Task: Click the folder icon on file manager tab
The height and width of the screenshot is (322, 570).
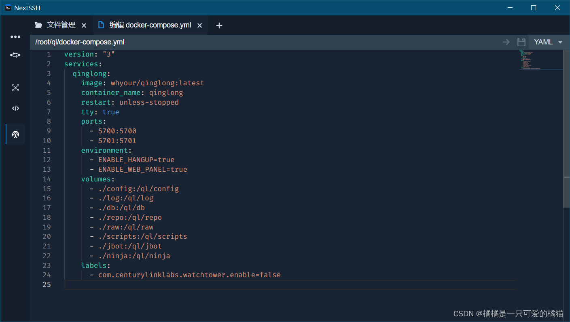Action: [x=38, y=25]
